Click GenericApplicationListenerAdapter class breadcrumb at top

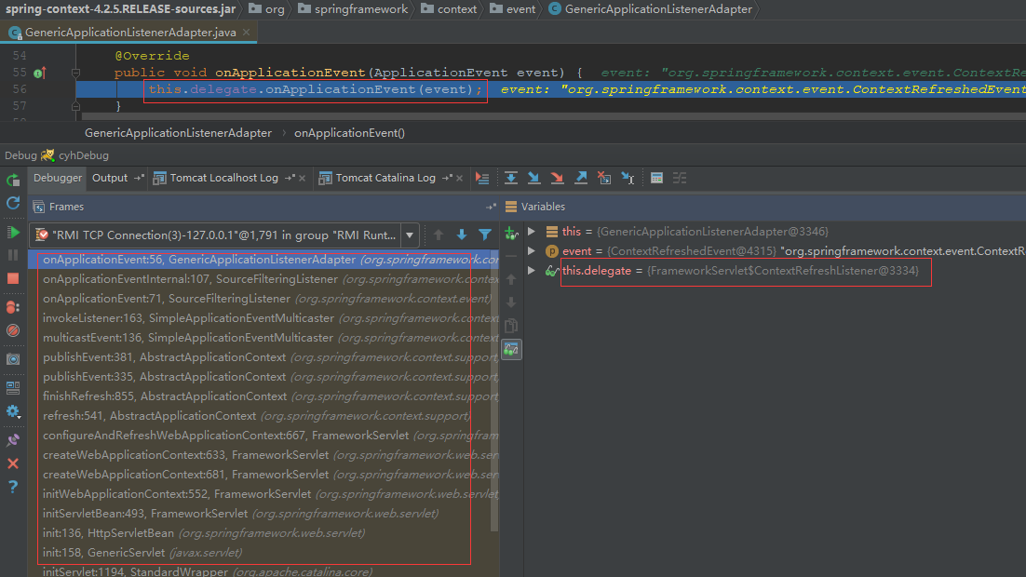tap(651, 9)
